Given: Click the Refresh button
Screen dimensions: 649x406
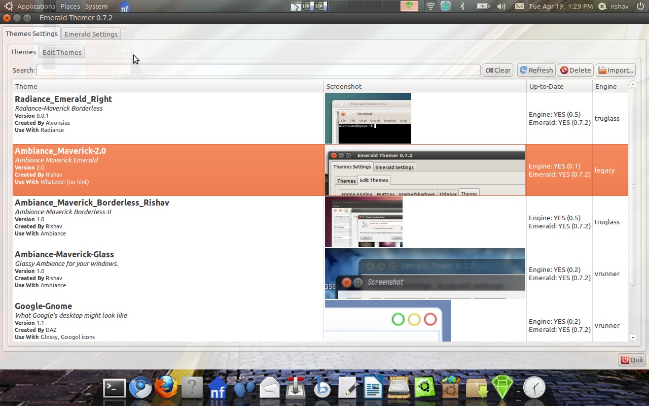Looking at the screenshot, I should pyautogui.click(x=536, y=70).
